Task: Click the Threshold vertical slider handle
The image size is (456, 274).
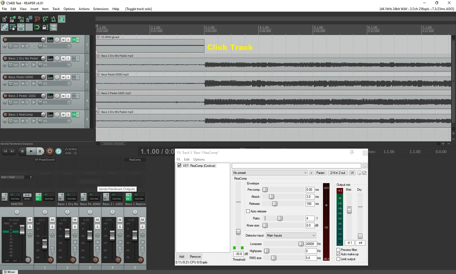Action: 238,232
